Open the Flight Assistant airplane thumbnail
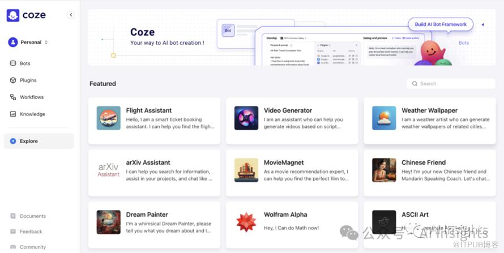This screenshot has height=253, width=504. click(109, 118)
